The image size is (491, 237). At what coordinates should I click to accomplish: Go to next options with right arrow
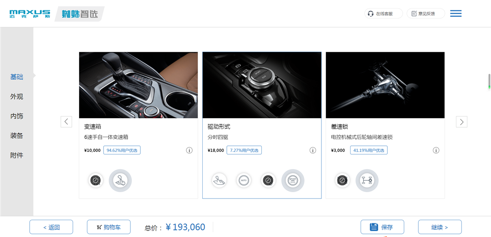tap(461, 122)
